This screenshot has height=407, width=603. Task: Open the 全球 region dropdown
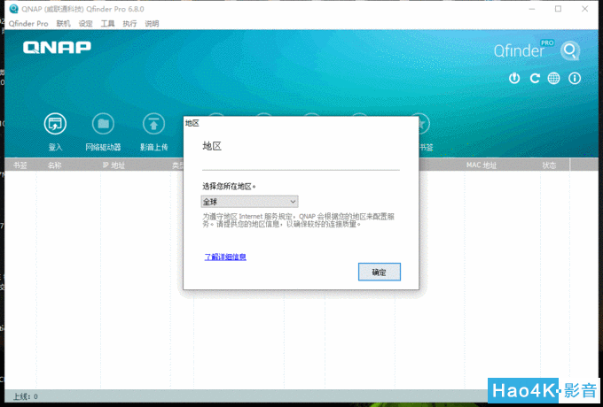[249, 202]
